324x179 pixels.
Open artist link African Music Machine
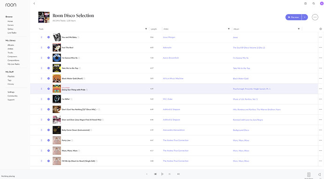173,79
